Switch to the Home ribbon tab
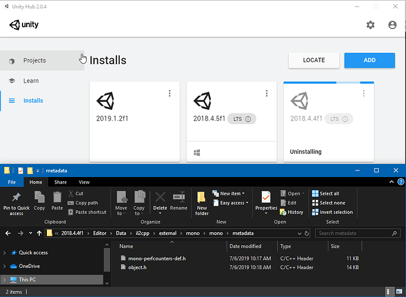The image size is (406, 297). click(36, 182)
